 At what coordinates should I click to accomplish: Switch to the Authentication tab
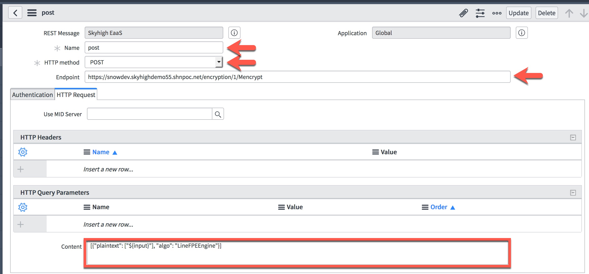32,95
